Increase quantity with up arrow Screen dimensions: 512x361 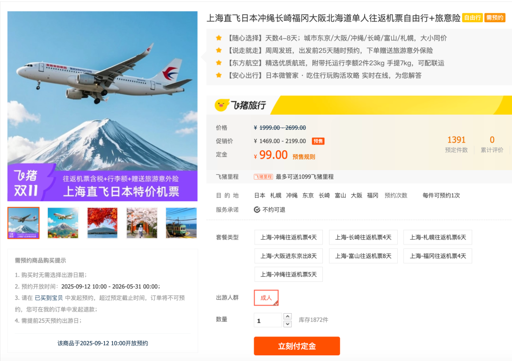pos(287,316)
